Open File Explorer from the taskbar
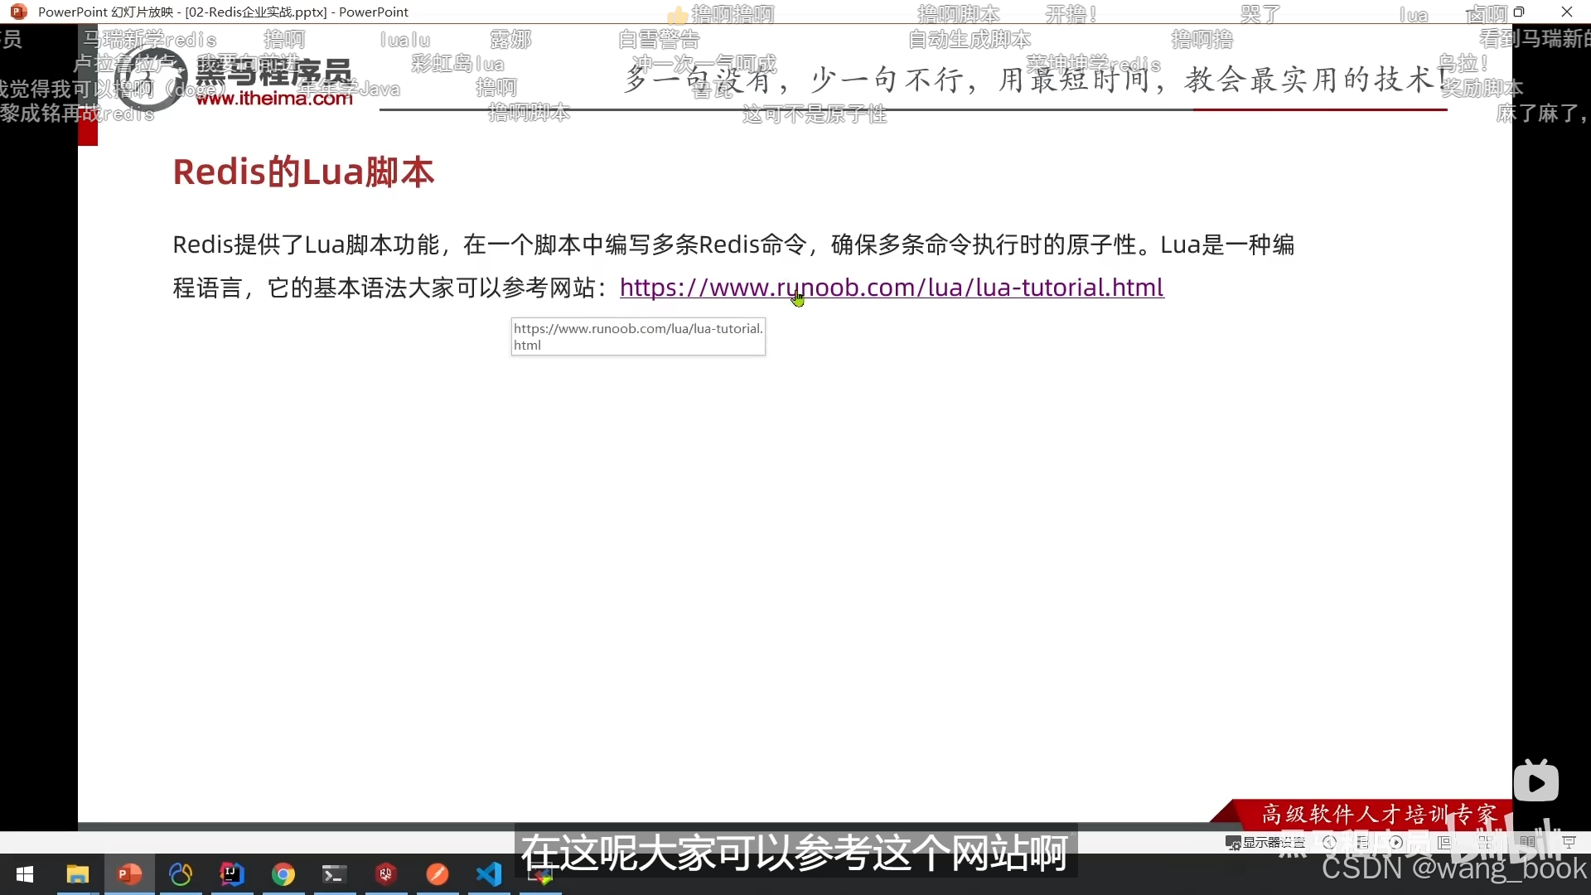This screenshot has width=1591, height=895. pyautogui.click(x=78, y=874)
